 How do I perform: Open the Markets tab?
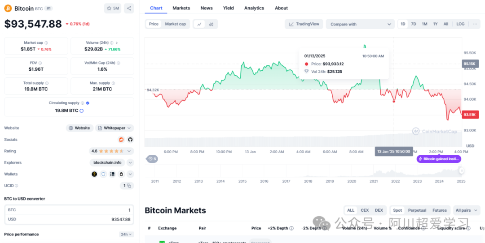coord(181,8)
